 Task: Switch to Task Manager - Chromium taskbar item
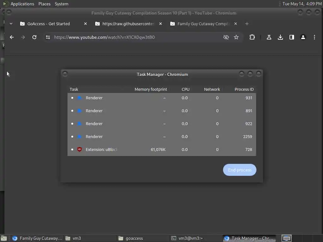(x=249, y=238)
